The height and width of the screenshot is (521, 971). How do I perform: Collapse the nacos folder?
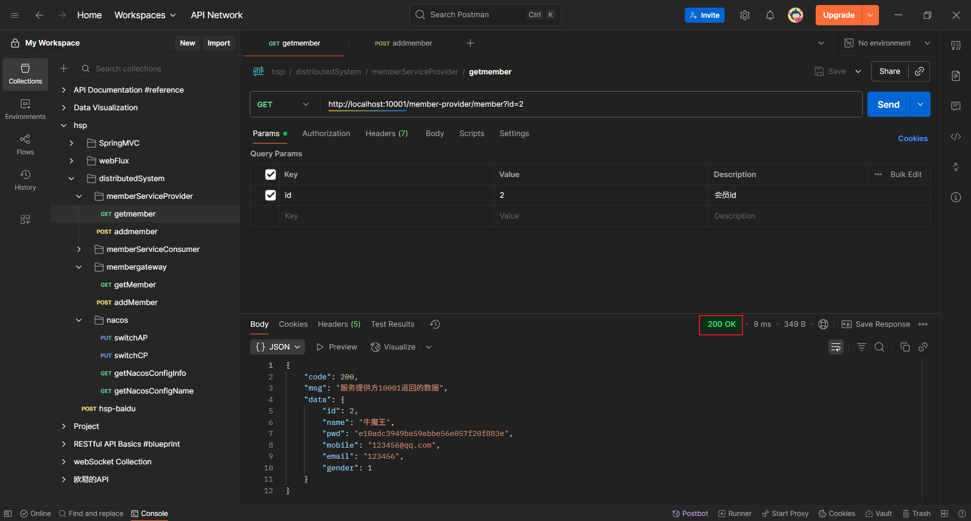(x=79, y=320)
